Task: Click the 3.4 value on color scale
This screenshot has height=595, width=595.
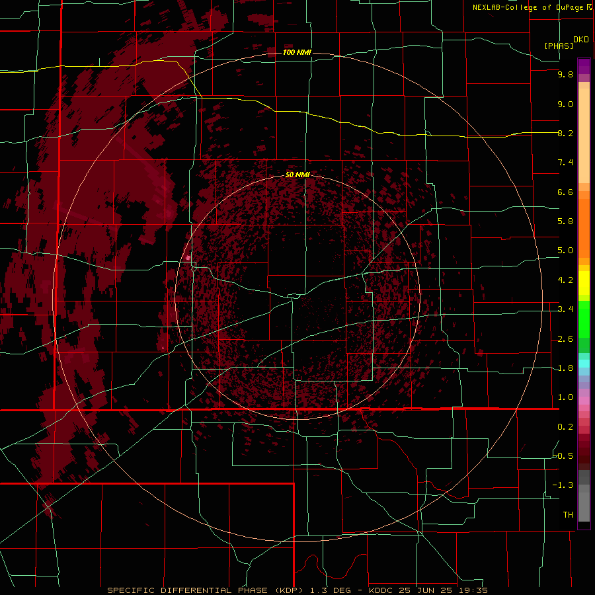Action: pyautogui.click(x=565, y=309)
